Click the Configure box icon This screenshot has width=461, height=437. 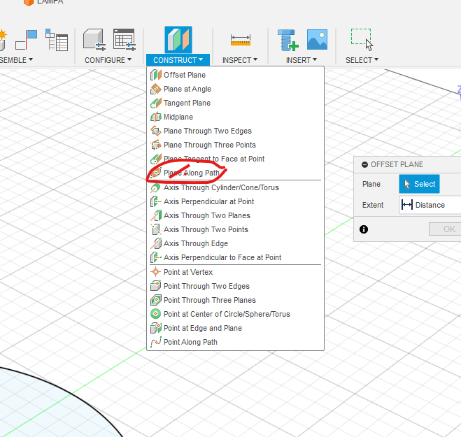click(x=94, y=39)
